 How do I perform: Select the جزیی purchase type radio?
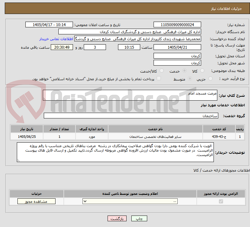210,79
